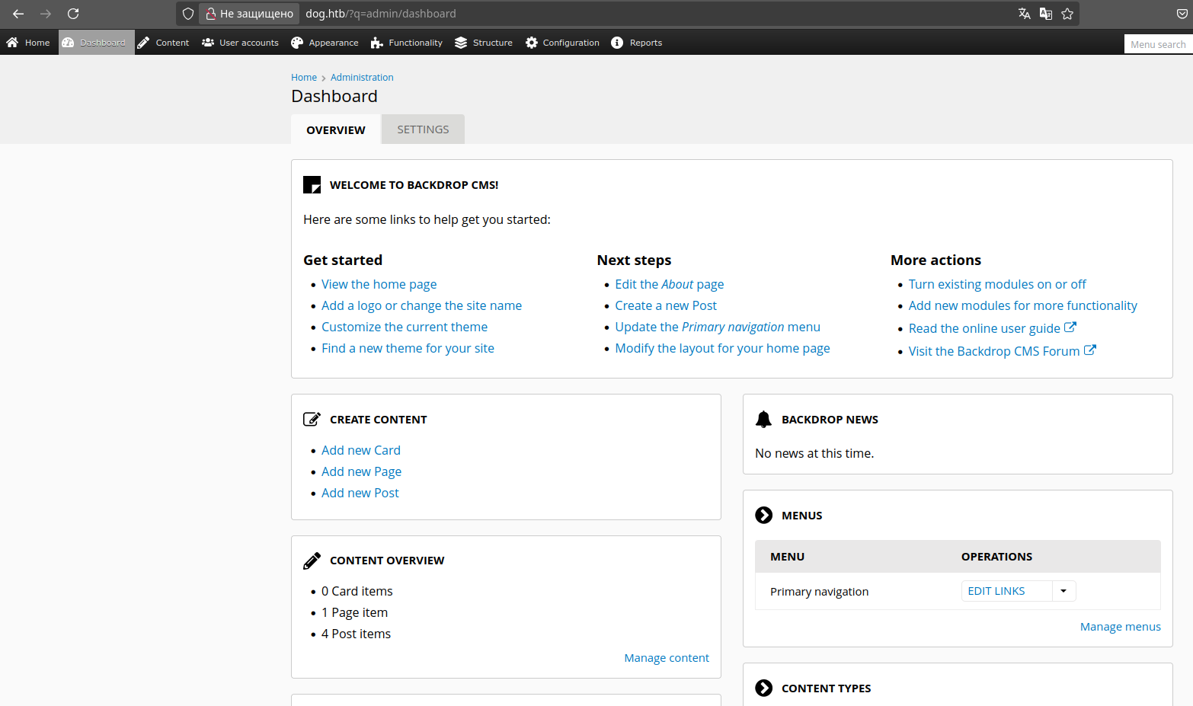Click the Structure layers icon
Image resolution: width=1193 pixels, height=706 pixels.
point(461,43)
